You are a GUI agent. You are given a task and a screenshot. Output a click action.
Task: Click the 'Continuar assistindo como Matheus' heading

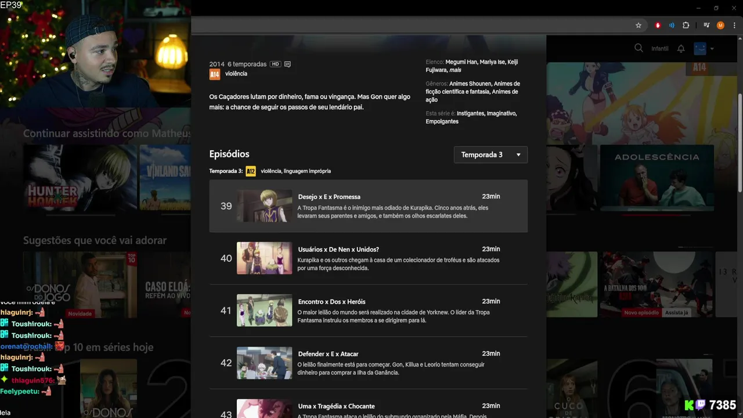(107, 134)
